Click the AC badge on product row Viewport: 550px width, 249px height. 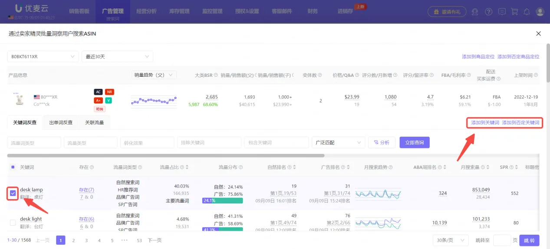tap(98, 92)
